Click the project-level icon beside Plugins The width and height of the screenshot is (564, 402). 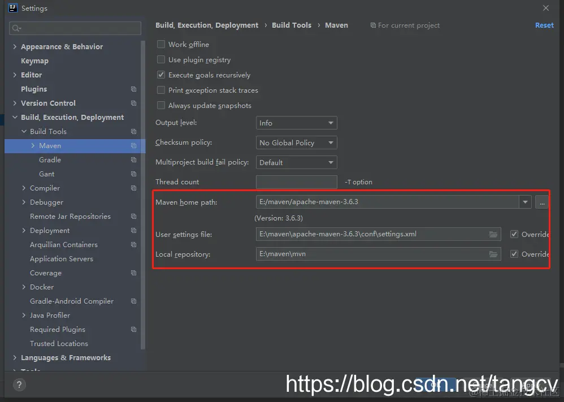[133, 89]
